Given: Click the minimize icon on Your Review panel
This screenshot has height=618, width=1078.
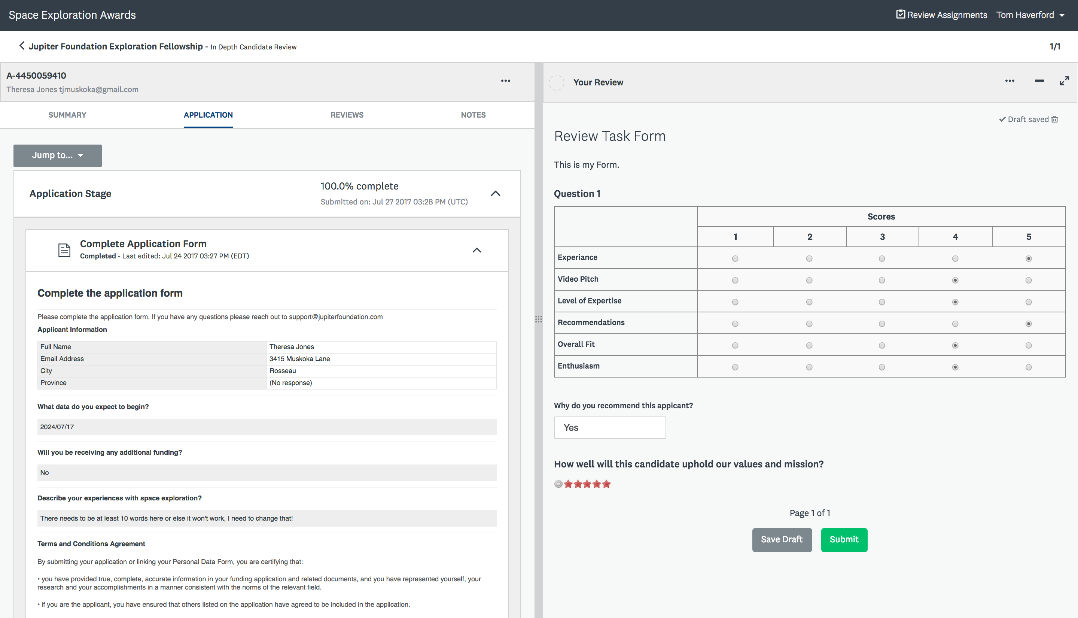Looking at the screenshot, I should point(1039,82).
